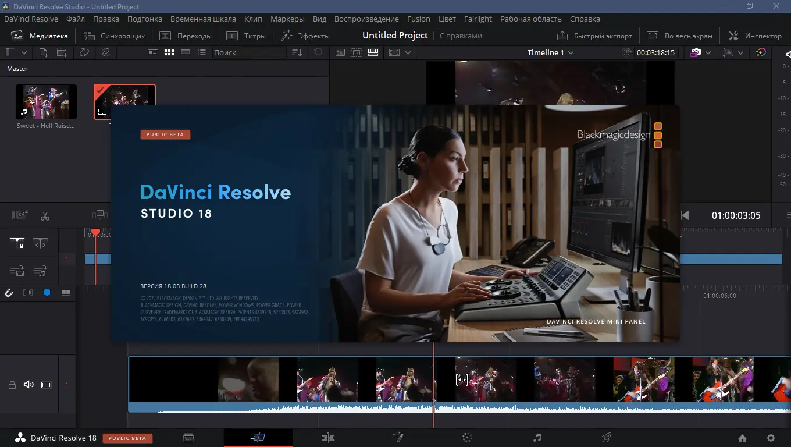791x447 pixels.
Task: Open Project Settings gear icon
Action: (x=771, y=438)
